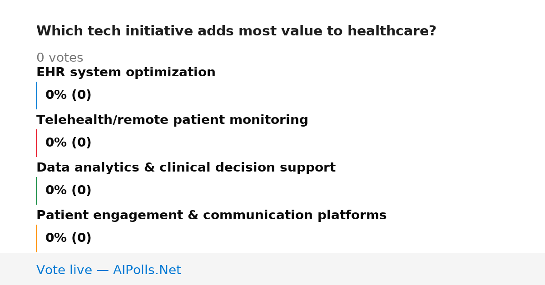
Task: Select Patient engagement & communication platforms option
Action: pos(211,216)
